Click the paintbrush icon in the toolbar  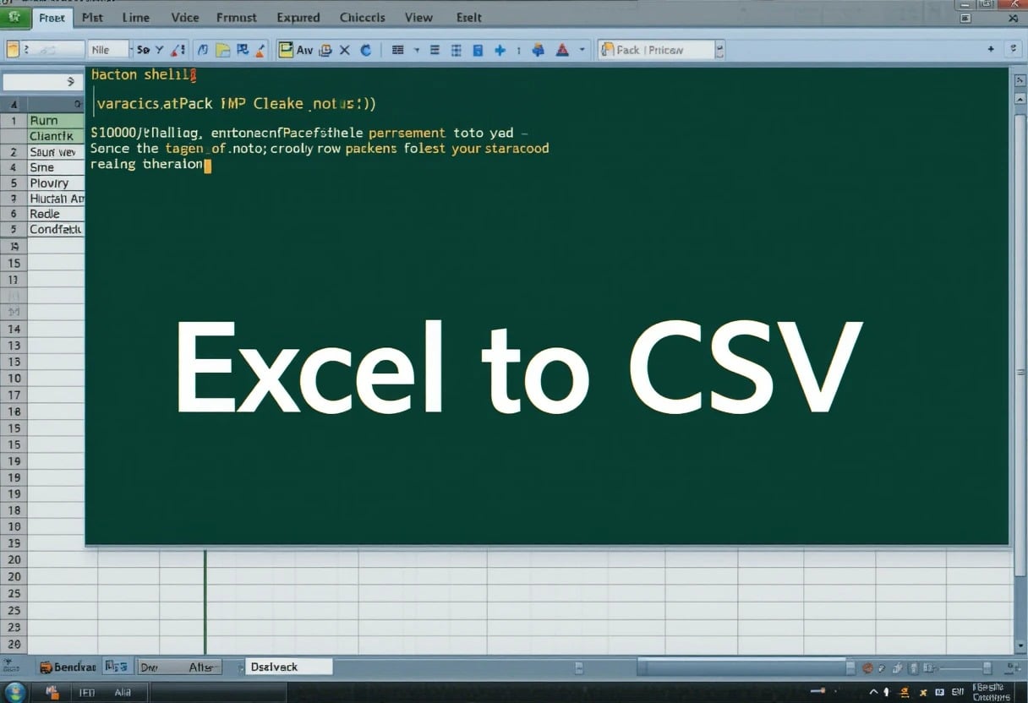[x=260, y=50]
